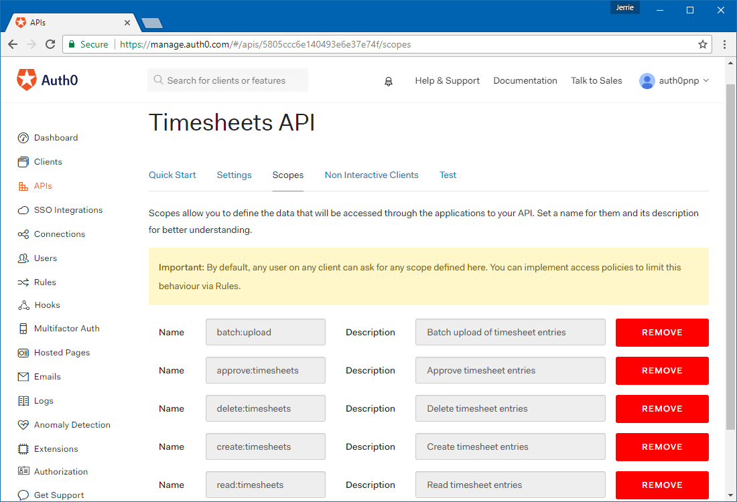
Task: Open the Chrome customize menu
Action: 726,44
